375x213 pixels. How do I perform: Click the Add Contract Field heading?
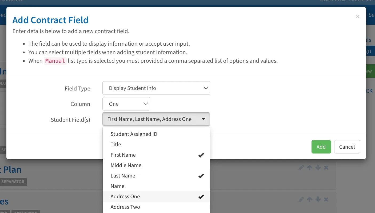click(50, 20)
